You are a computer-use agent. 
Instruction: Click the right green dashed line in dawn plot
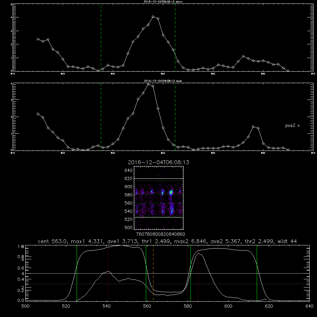click(175, 37)
